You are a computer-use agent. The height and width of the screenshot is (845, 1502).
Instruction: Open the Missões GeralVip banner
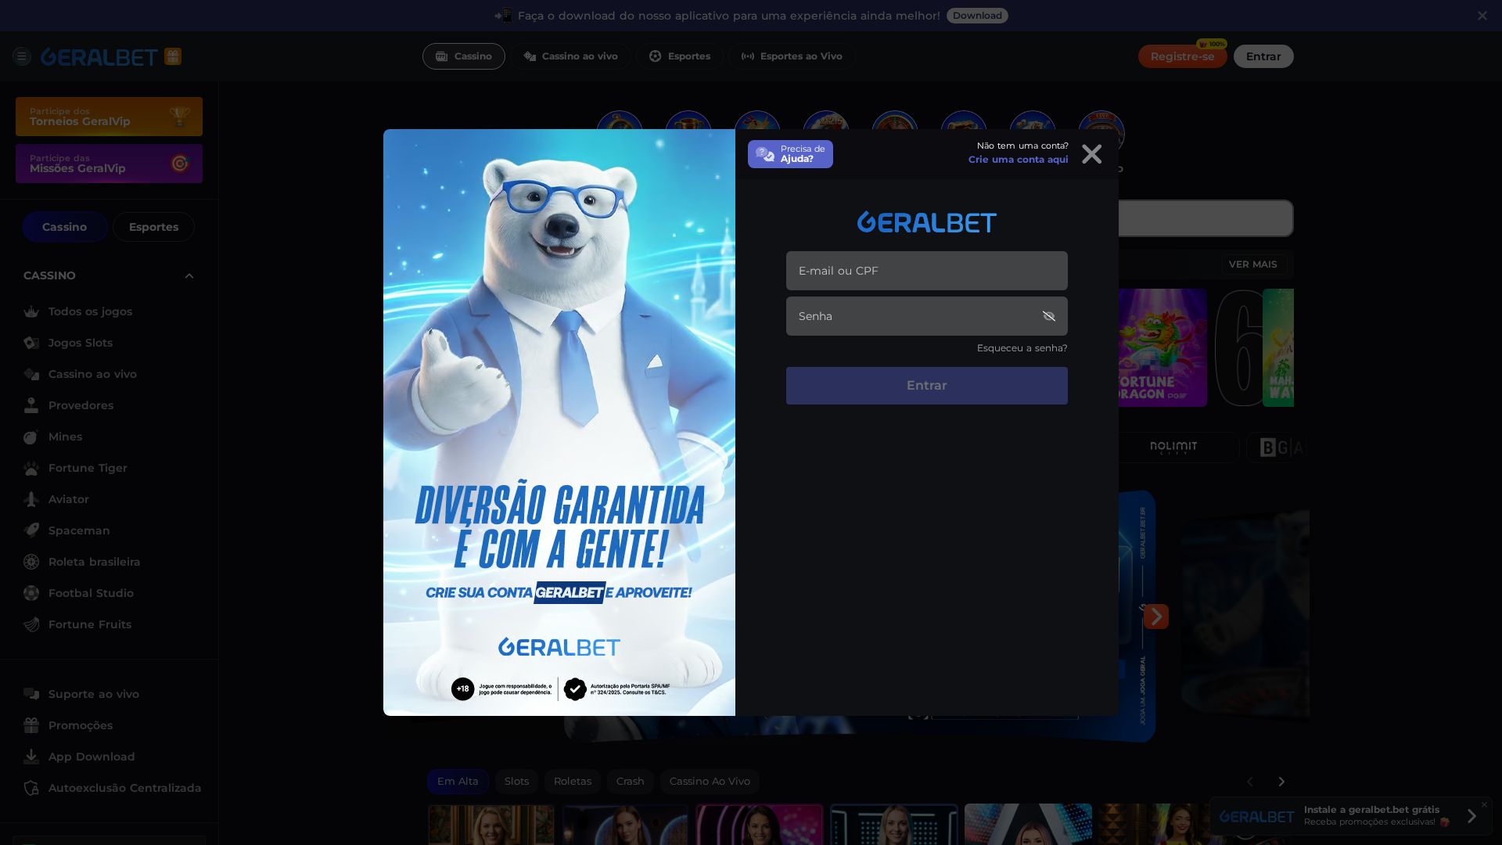pyautogui.click(x=109, y=164)
